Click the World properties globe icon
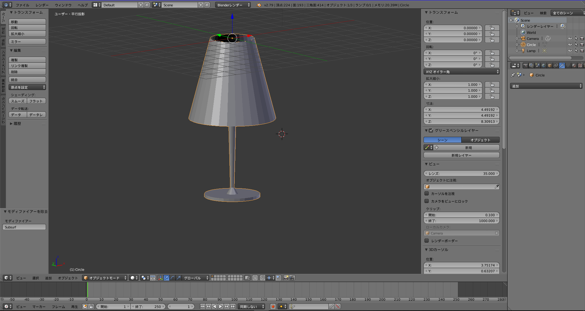This screenshot has width=585, height=311. coord(544,65)
